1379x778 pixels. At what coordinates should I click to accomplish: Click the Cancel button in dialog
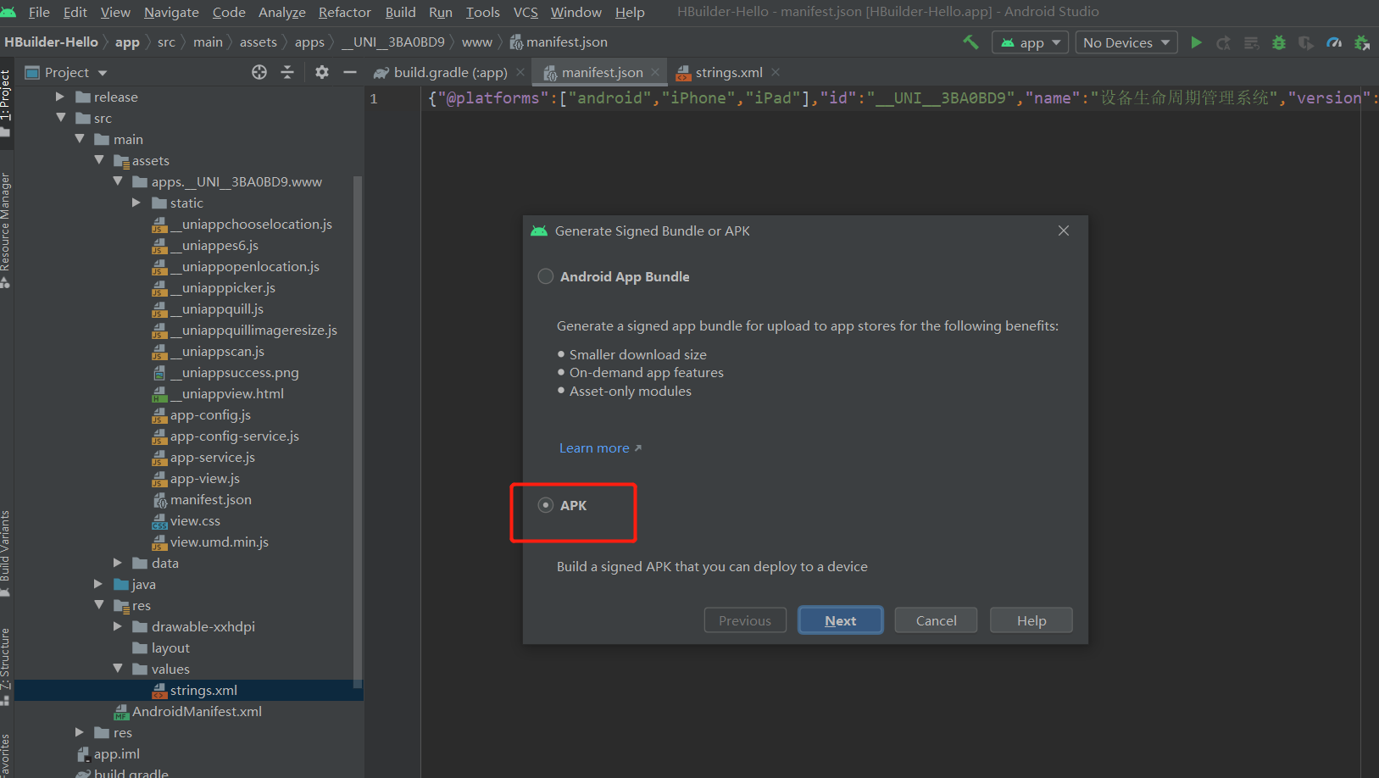tap(936, 620)
